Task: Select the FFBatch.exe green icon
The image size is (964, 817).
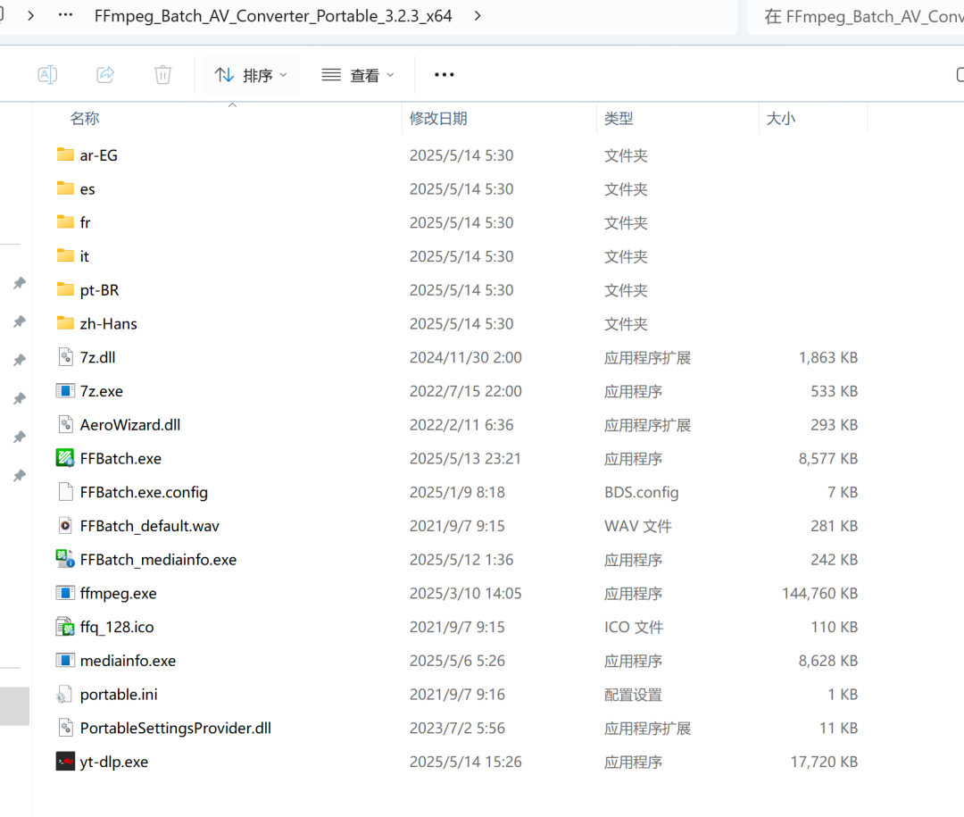Action: (65, 458)
